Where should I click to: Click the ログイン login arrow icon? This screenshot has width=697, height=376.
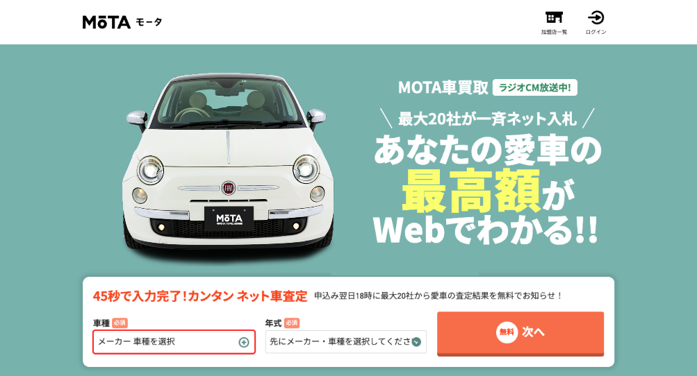pyautogui.click(x=596, y=18)
